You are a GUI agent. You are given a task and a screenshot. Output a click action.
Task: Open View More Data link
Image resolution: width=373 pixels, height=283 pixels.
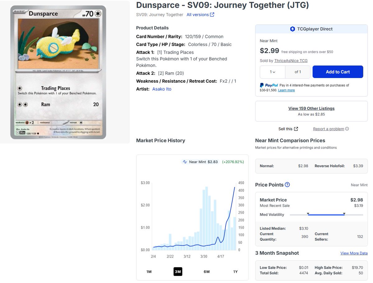(354, 253)
